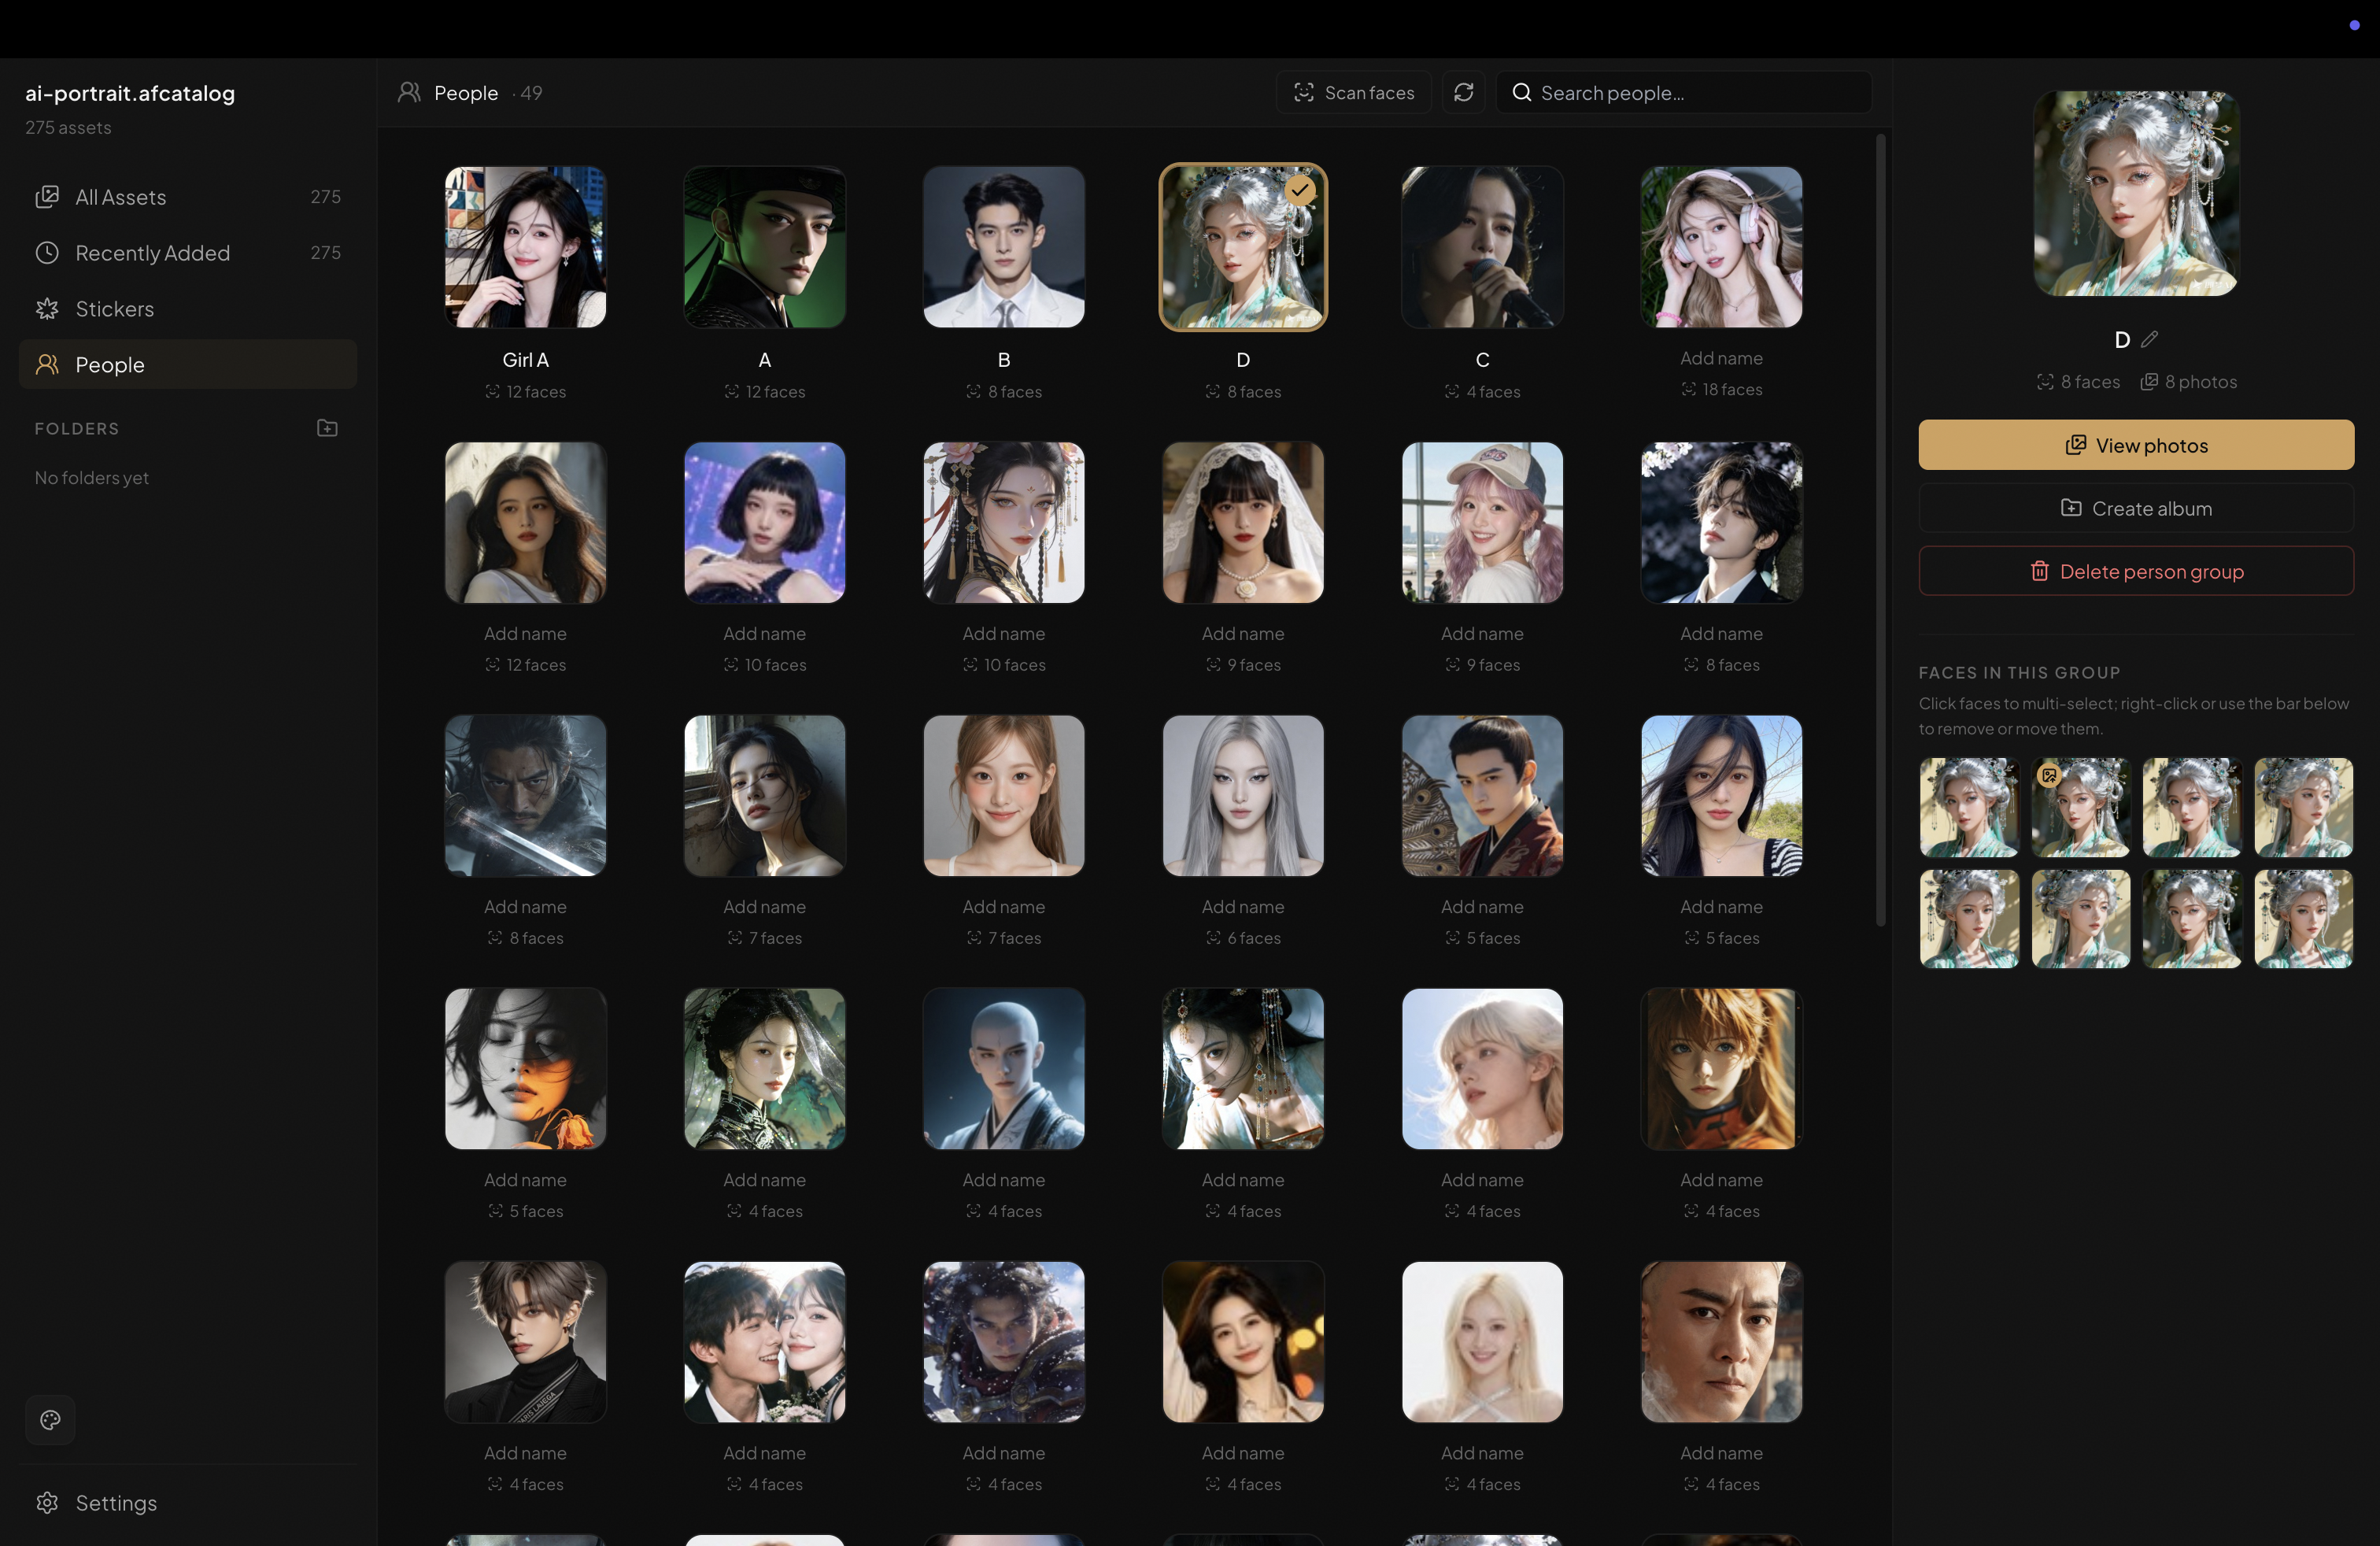Click the last face in the bottom row
Viewport: 2380px width, 1546px height.
[x=2303, y=918]
